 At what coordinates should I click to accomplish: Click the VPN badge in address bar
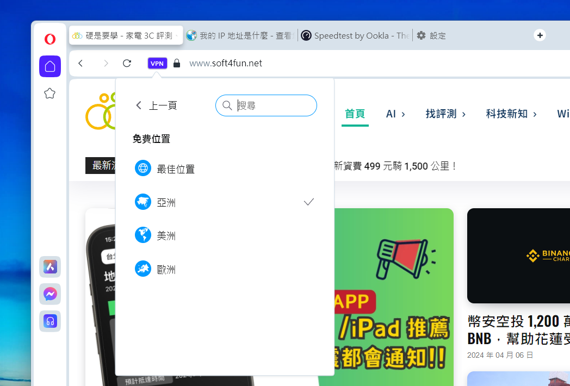[157, 64]
